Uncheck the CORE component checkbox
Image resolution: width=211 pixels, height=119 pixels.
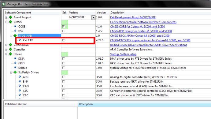(63, 27)
